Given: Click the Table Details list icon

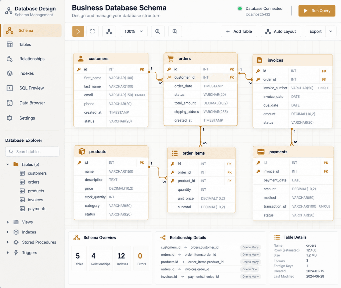Looking at the screenshot, I should (277, 237).
